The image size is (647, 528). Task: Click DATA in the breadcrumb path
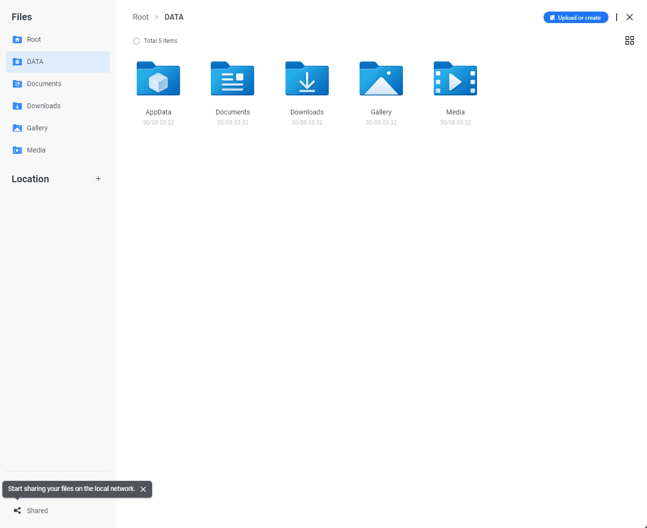174,17
